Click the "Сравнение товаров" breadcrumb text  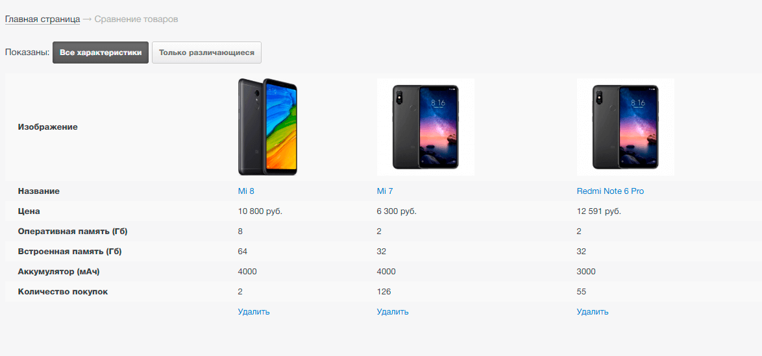[136, 19]
